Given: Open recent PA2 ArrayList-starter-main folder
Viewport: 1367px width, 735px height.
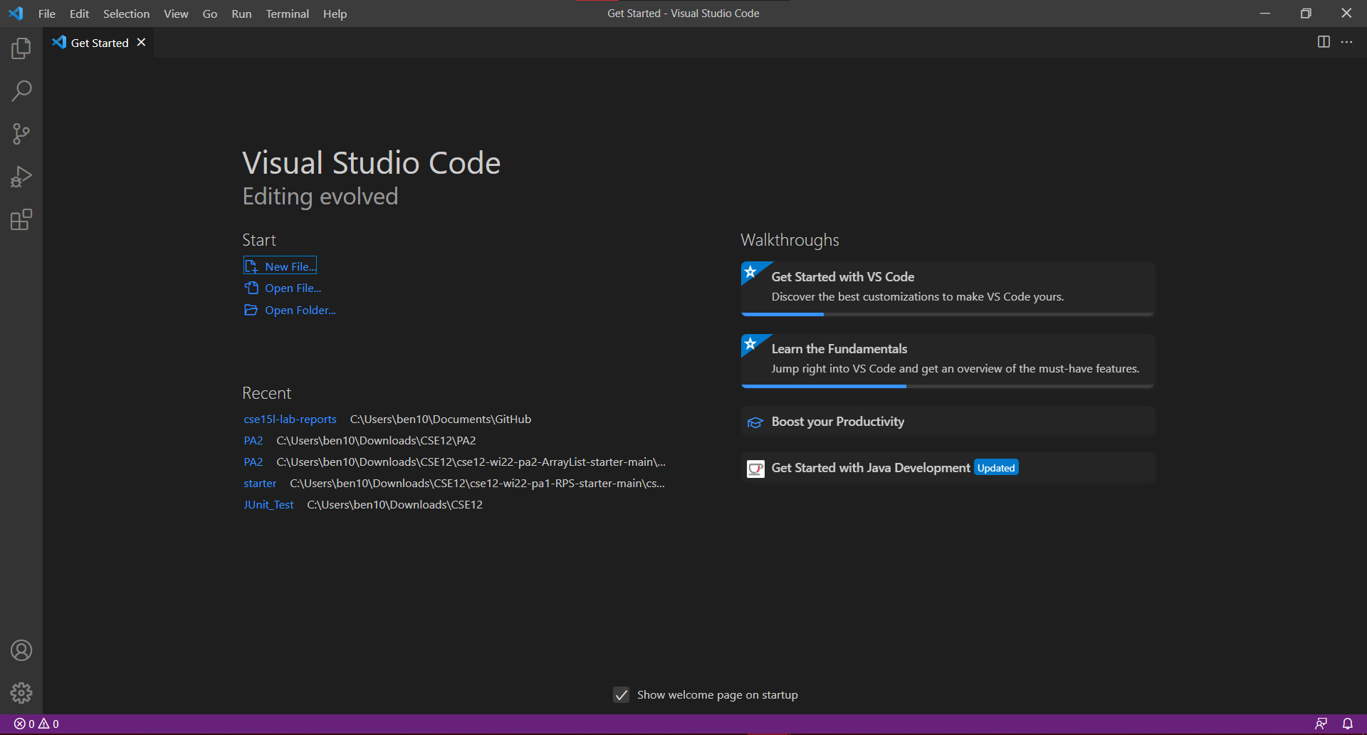Looking at the screenshot, I should coord(253,462).
